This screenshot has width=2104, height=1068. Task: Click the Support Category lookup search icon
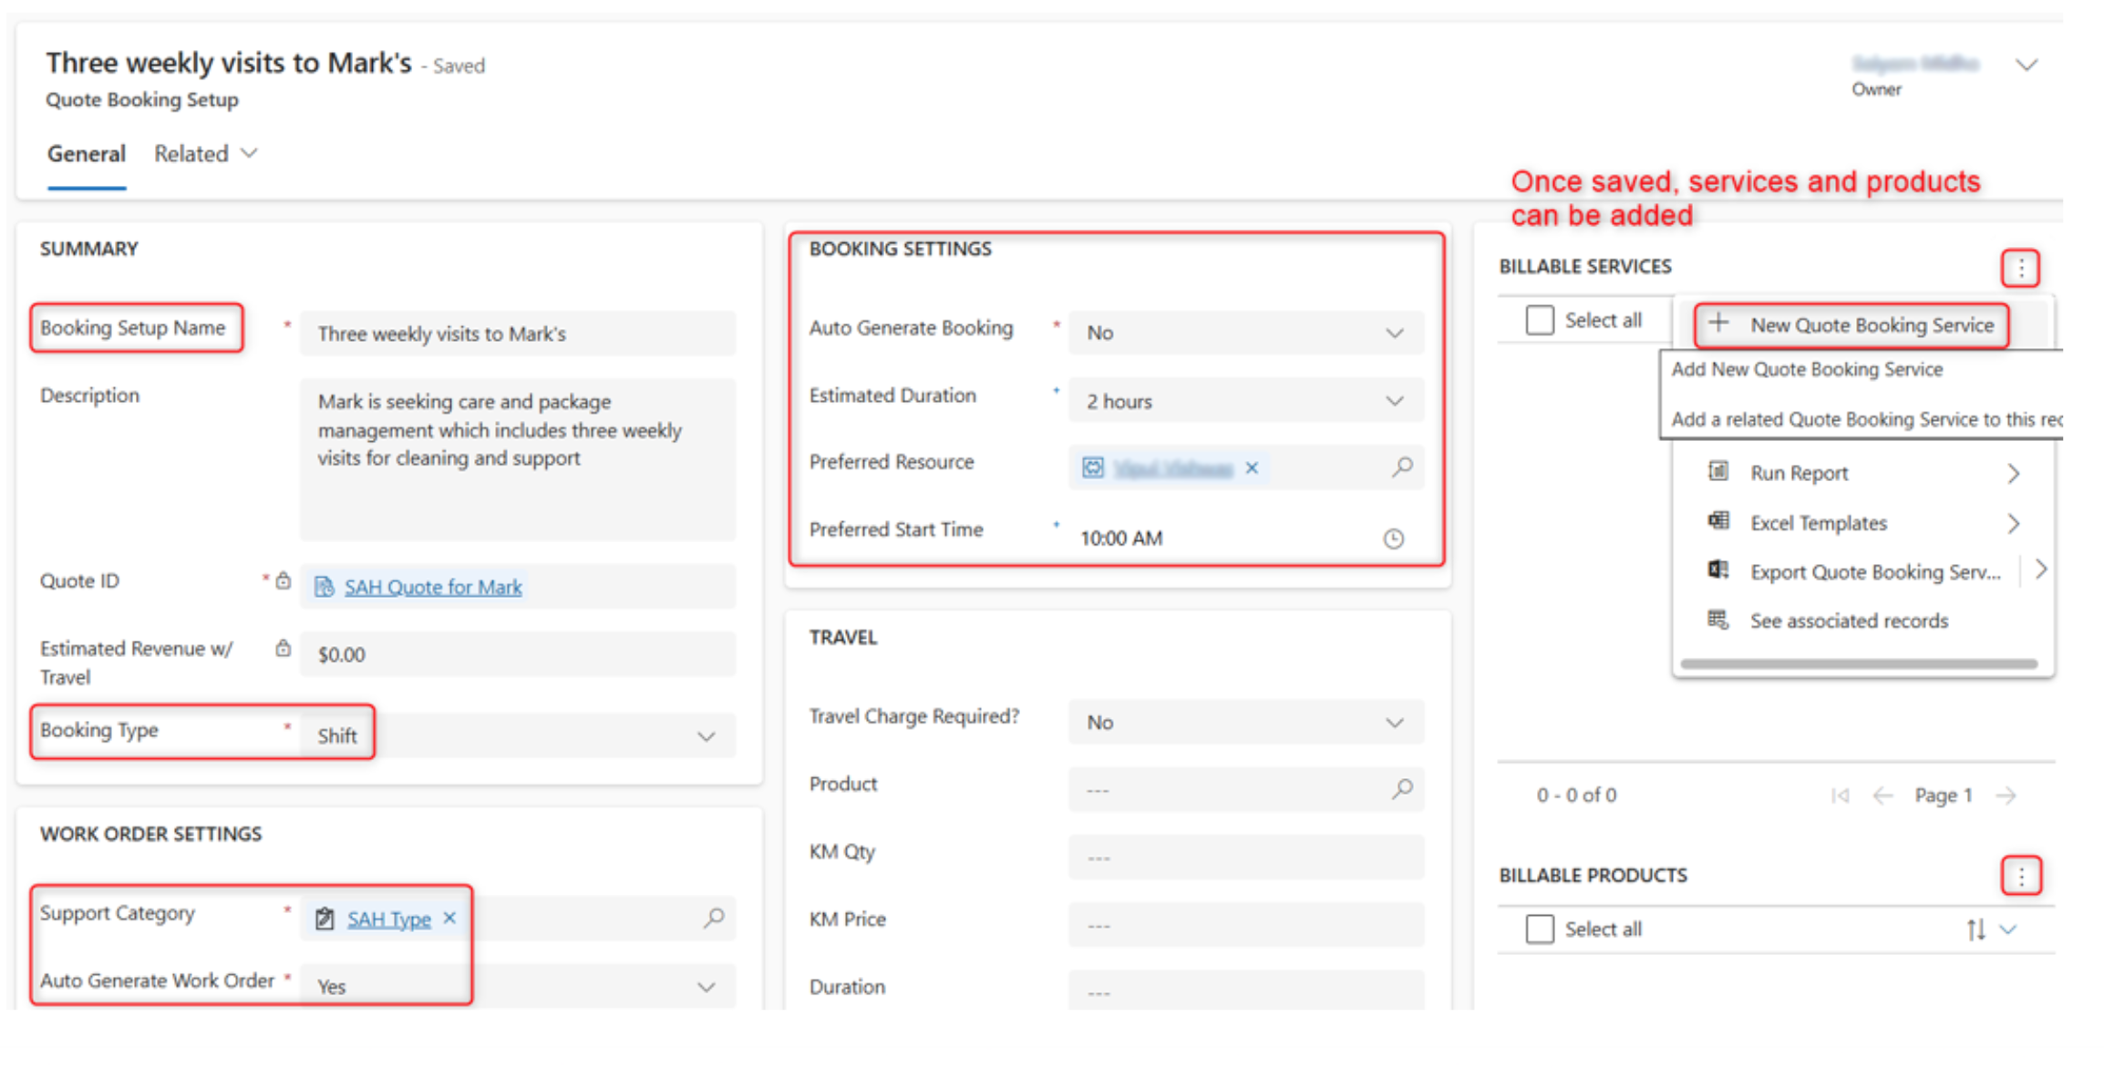click(x=714, y=918)
